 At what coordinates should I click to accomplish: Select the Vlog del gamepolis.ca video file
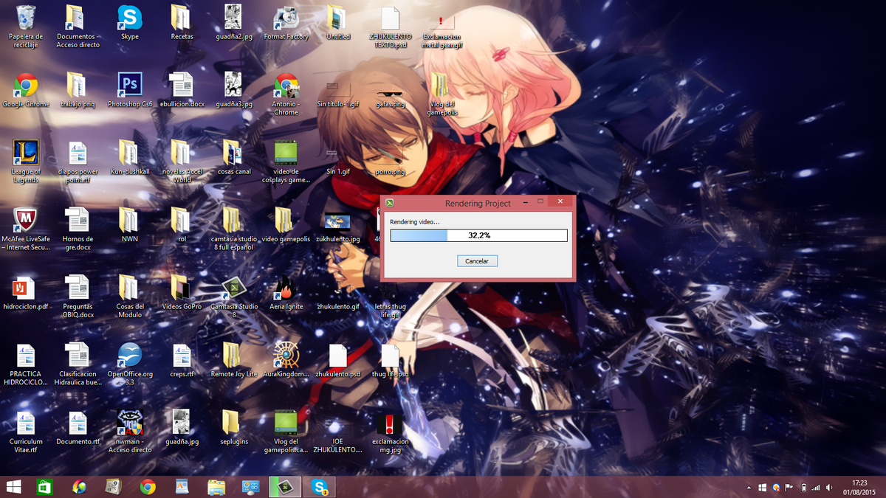tap(286, 432)
